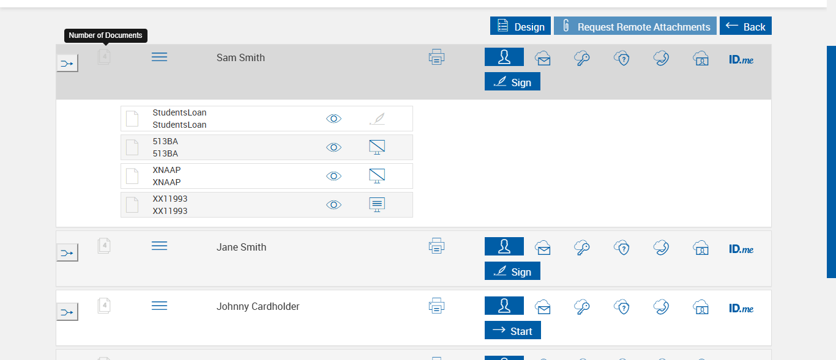836x360 pixels.
Task: Open the hamburger menu for Johnny Cardholder
Action: [159, 306]
